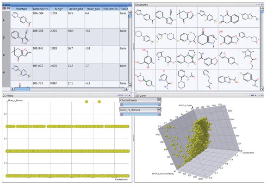
Task: Select Structures thumbnail with two HO groups and Br
Action: coord(145,59)
